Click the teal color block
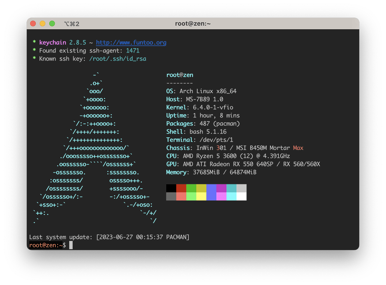 click(231, 188)
